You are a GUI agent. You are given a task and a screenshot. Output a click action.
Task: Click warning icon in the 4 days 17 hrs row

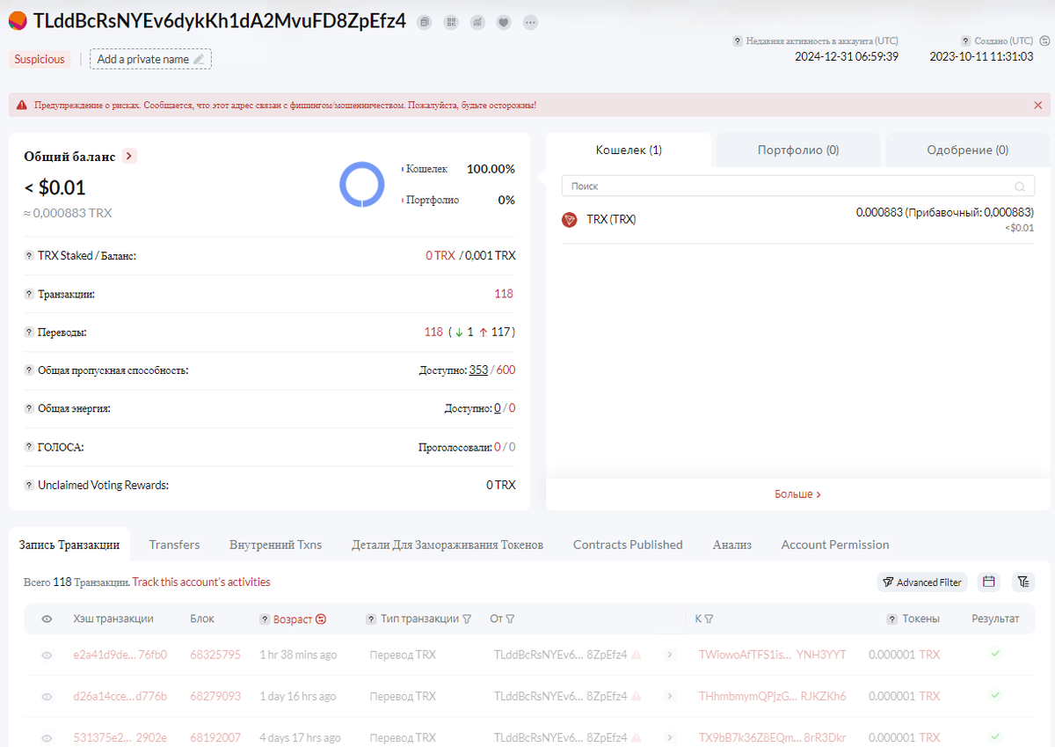pyautogui.click(x=637, y=738)
